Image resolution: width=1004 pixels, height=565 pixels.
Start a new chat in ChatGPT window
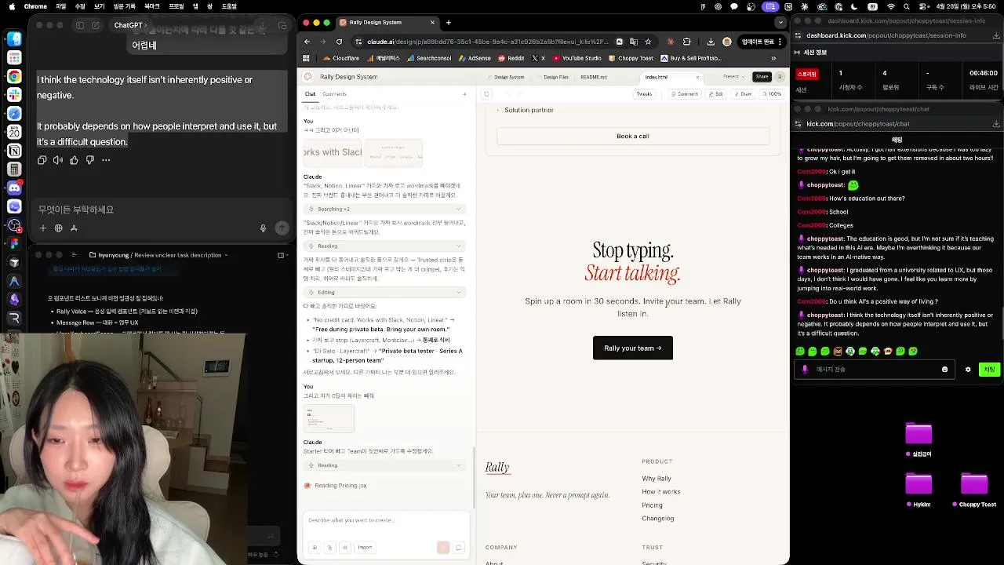pos(96,25)
